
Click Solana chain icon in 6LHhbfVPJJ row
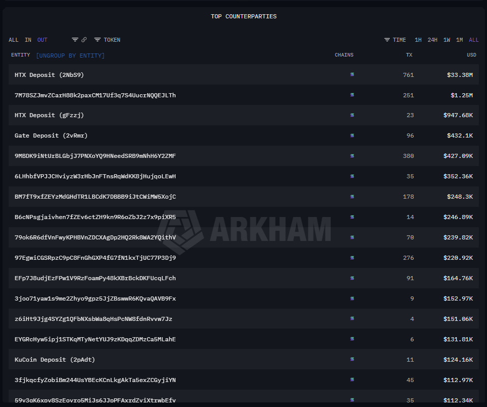point(352,176)
